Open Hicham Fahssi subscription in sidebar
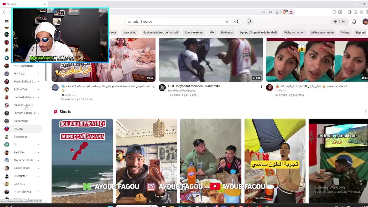The image size is (368, 207). [x=22, y=113]
